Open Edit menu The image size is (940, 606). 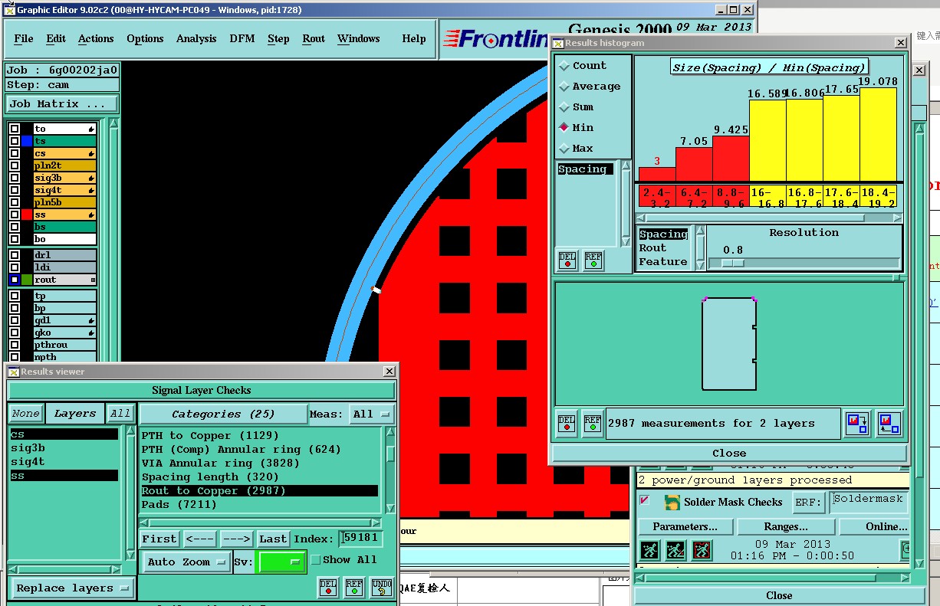(56, 38)
